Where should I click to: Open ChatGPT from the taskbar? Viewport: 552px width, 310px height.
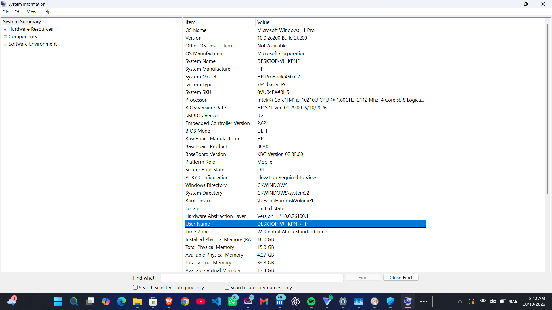[x=296, y=301]
